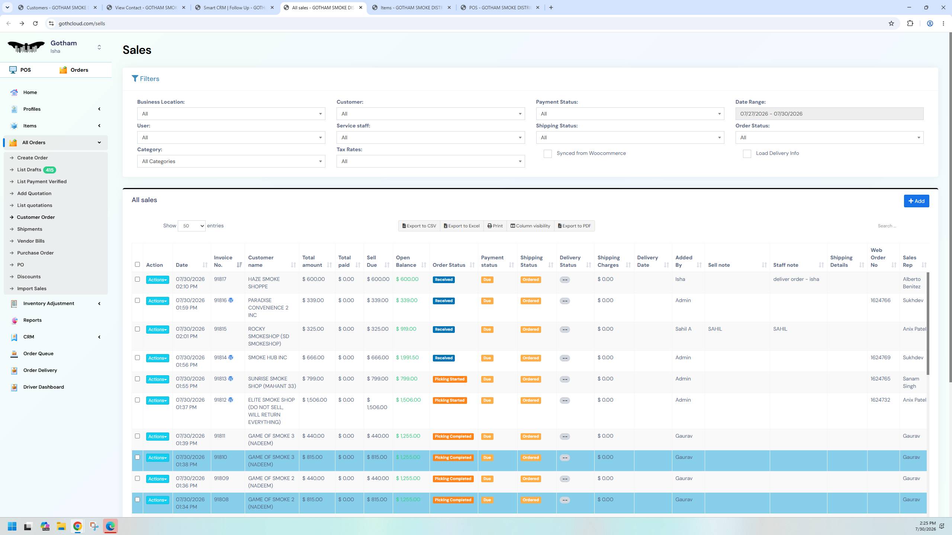Switch to the Items browser tab
The height and width of the screenshot is (535, 952).
tap(411, 7)
